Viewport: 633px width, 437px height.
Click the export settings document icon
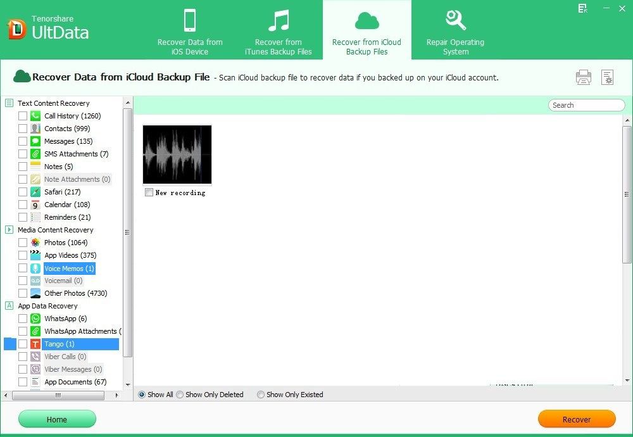point(608,77)
